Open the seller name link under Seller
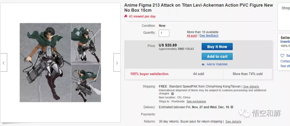The width and height of the screenshot is (290, 126). (285, 41)
